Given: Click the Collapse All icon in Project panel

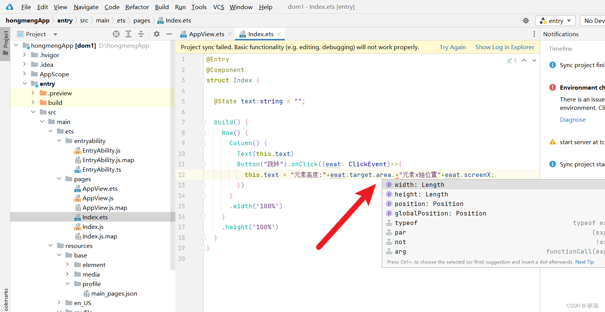Looking at the screenshot, I should point(141,34).
